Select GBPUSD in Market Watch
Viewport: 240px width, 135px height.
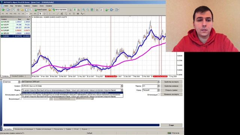click(x=15, y=33)
